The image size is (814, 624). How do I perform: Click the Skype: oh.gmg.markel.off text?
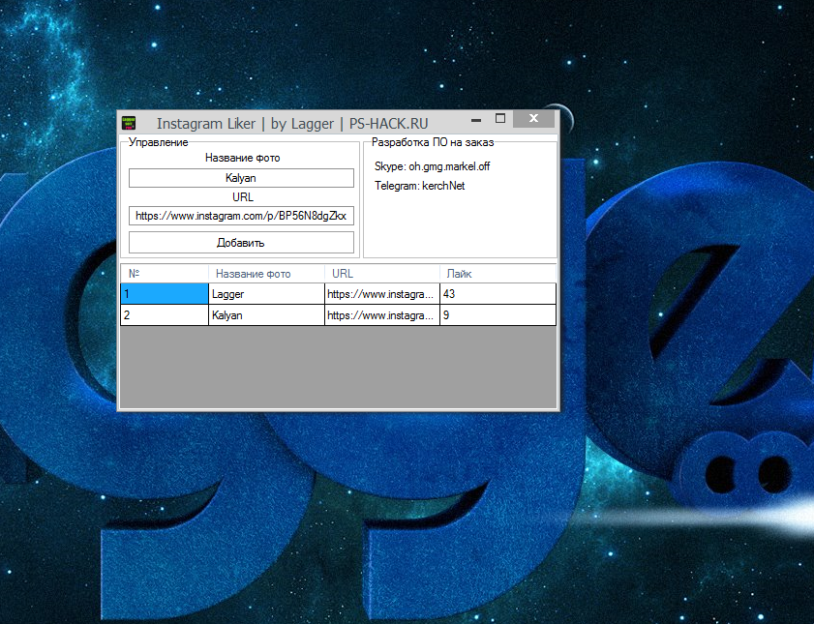tap(432, 166)
